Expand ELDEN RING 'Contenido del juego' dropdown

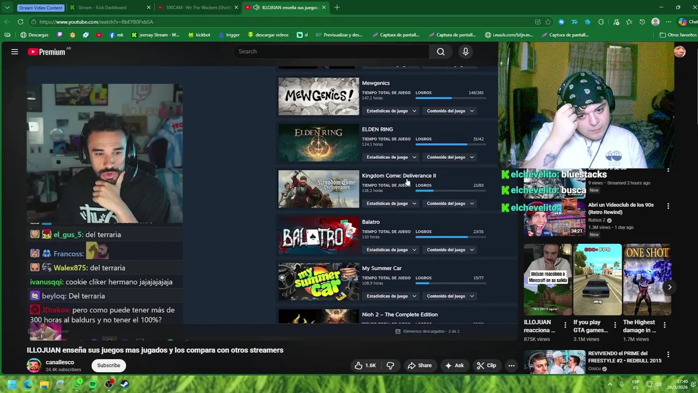coord(450,157)
